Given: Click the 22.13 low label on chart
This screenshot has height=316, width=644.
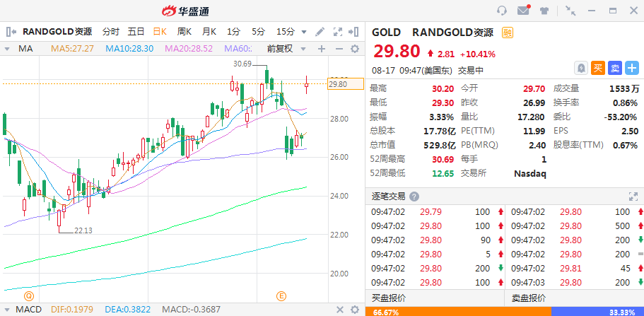Looking at the screenshot, I should tap(83, 231).
